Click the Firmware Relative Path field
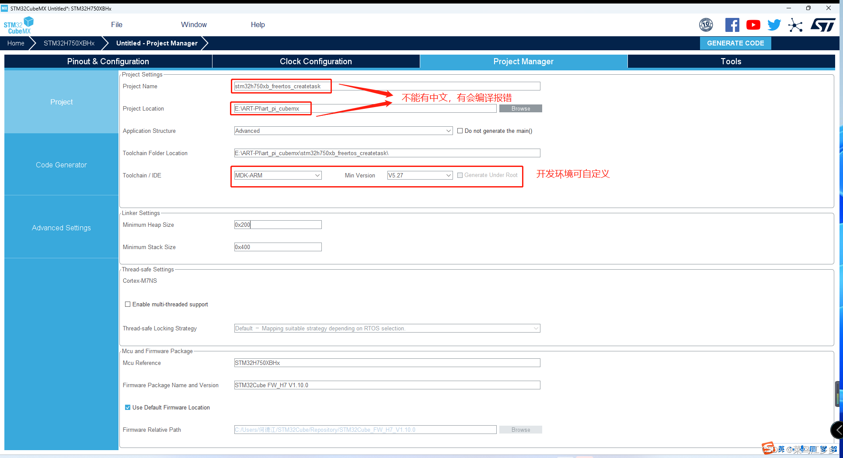Viewport: 843px width, 458px height. [x=365, y=430]
